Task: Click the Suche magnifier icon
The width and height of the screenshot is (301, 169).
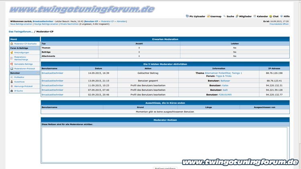Action: pos(224,16)
